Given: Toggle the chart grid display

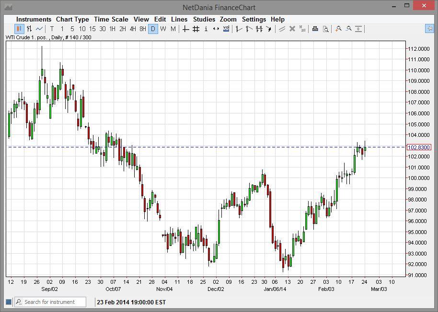Looking at the screenshot, I should click(195, 28).
